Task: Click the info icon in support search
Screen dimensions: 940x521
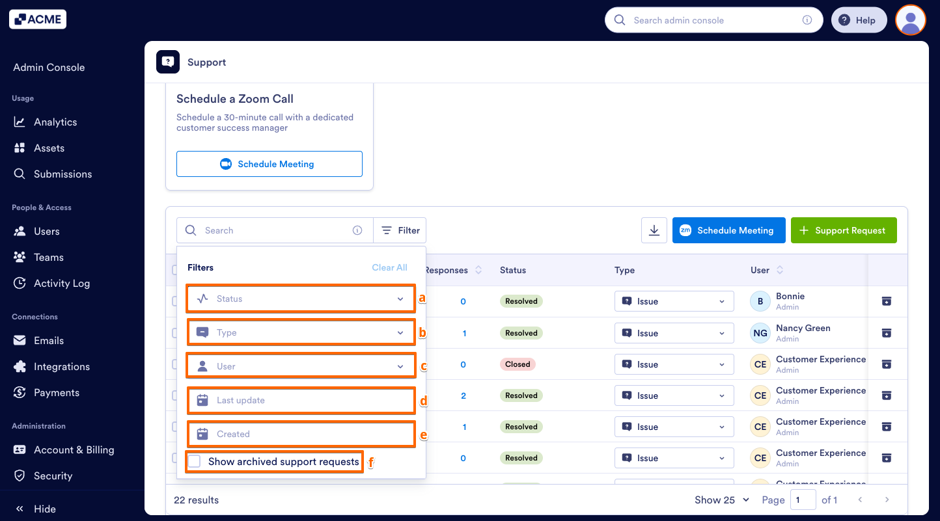Action: 357,230
